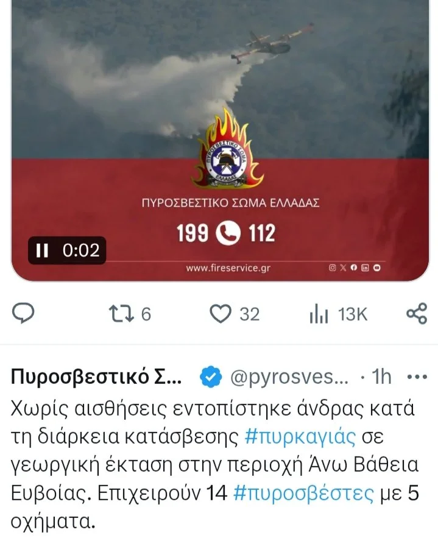Screen dimensions: 438x546
Task: Open the @pyrosves... handle
Action: coord(289,377)
